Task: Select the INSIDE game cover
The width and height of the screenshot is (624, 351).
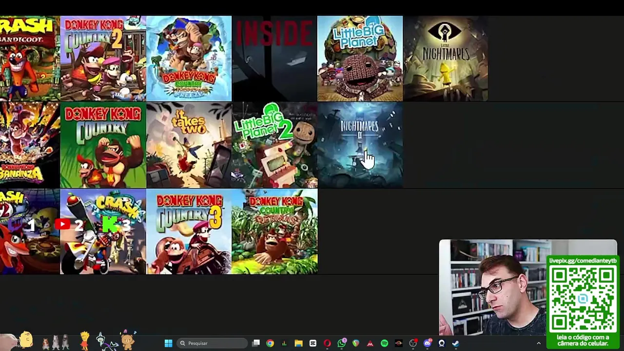Action: pyautogui.click(x=274, y=58)
